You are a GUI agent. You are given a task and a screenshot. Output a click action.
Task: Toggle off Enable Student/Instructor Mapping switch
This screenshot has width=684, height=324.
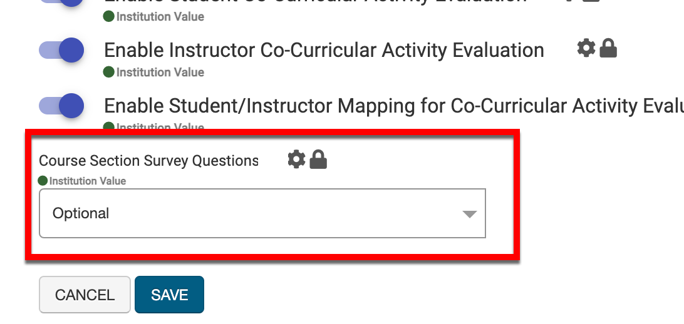pyautogui.click(x=62, y=106)
